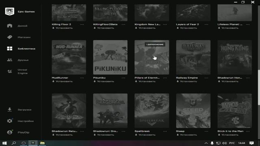Image resolution: width=260 pixels, height=146 pixels.
Task: Click the 14:44 taskbar clock
Action: coord(242,143)
